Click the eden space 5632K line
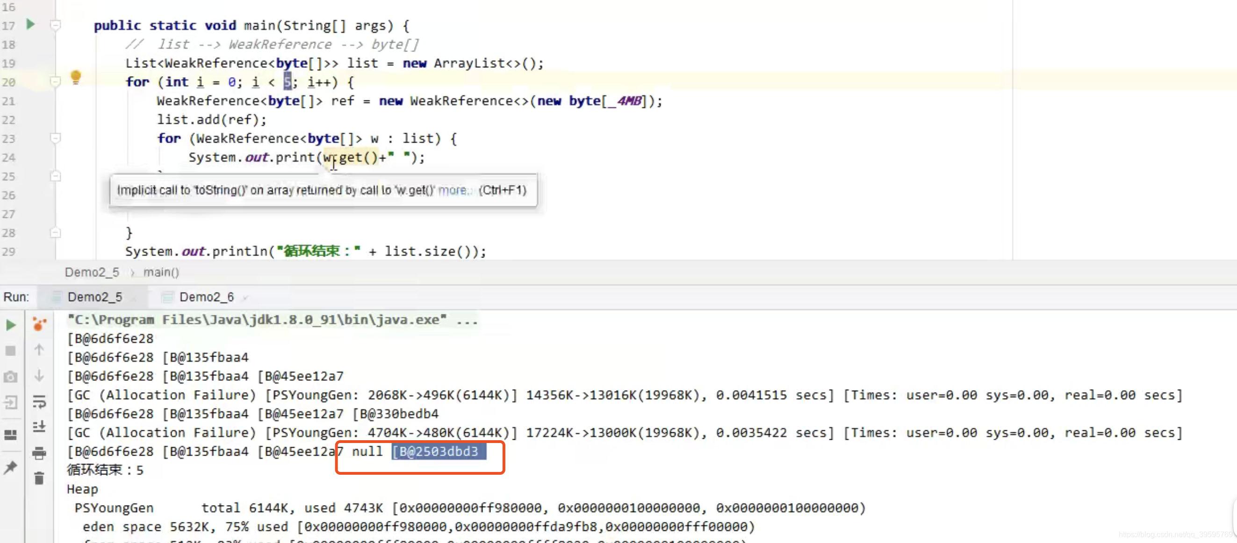1237x543 pixels. click(418, 526)
